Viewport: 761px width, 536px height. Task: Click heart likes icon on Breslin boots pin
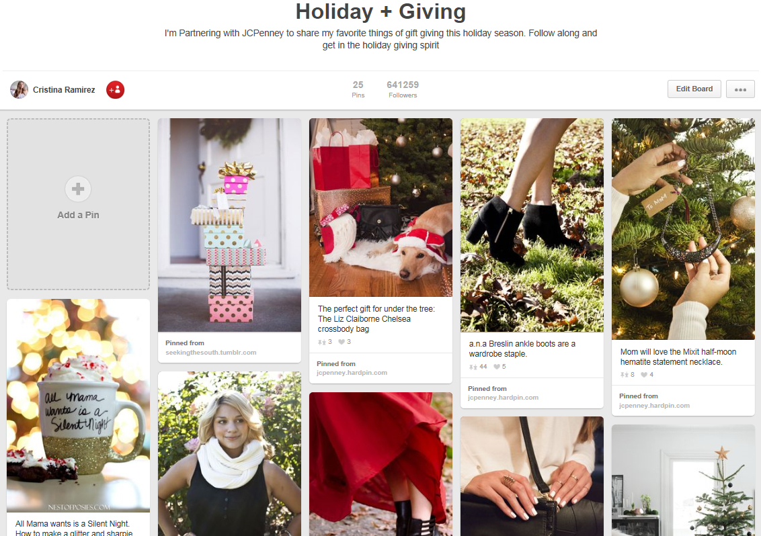497,367
